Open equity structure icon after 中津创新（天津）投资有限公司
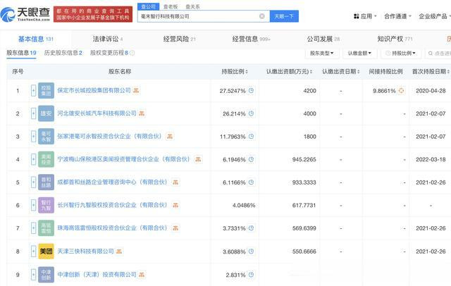The width and height of the screenshot is (451, 286). pos(142,275)
